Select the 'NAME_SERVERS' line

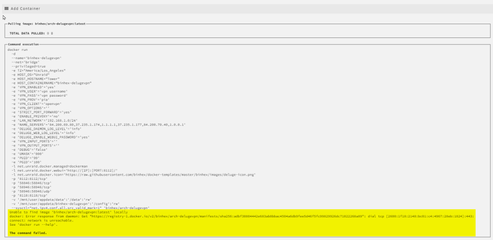pos(99,124)
